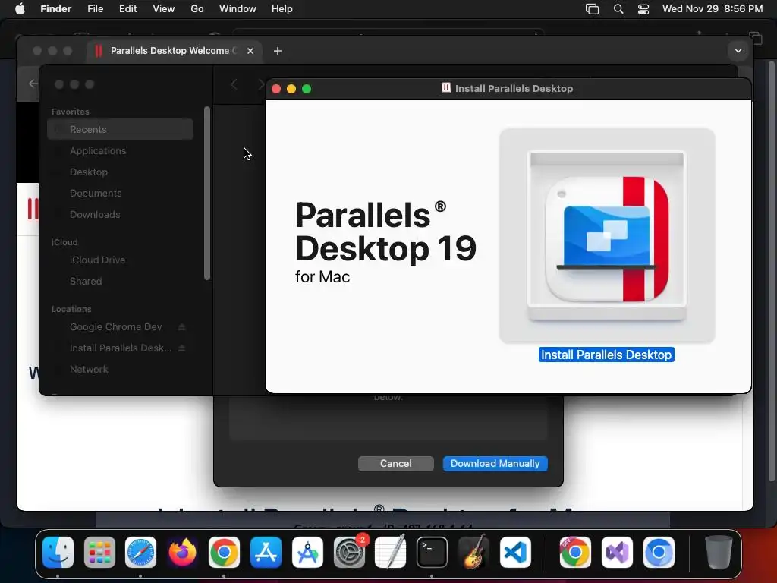Open Finder from the Dock
The height and width of the screenshot is (583, 777).
[x=58, y=552]
